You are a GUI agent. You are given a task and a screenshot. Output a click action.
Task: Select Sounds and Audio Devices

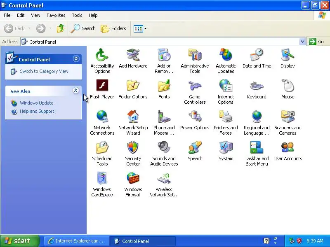pos(164,154)
